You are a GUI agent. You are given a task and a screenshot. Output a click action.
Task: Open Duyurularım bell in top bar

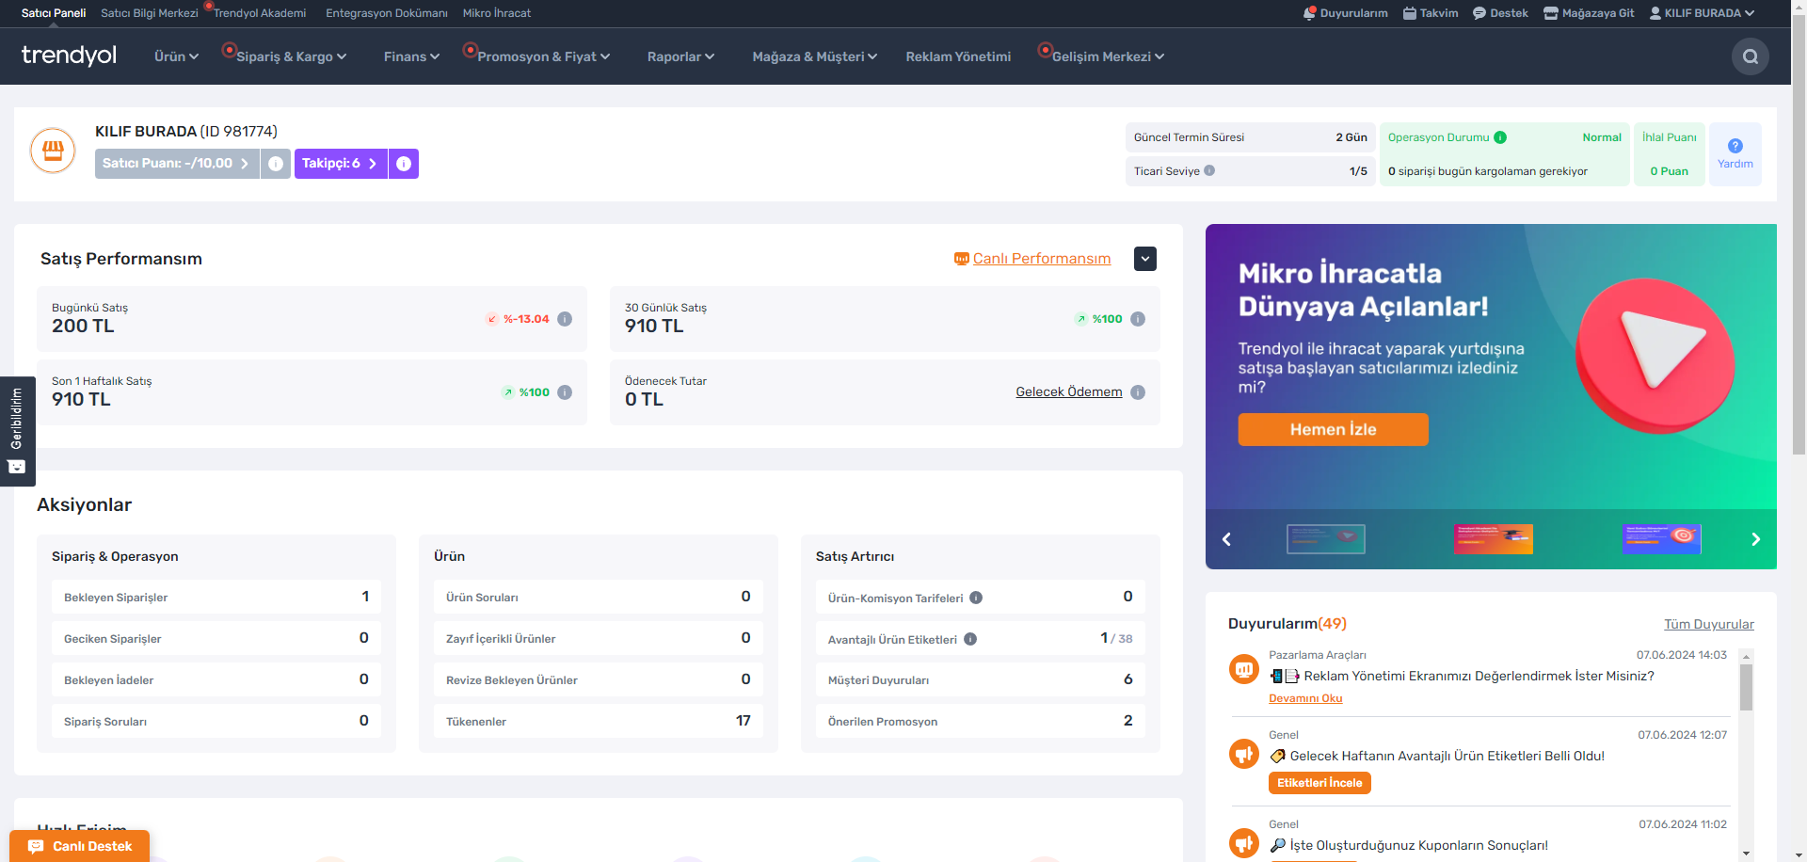[x=1346, y=13]
